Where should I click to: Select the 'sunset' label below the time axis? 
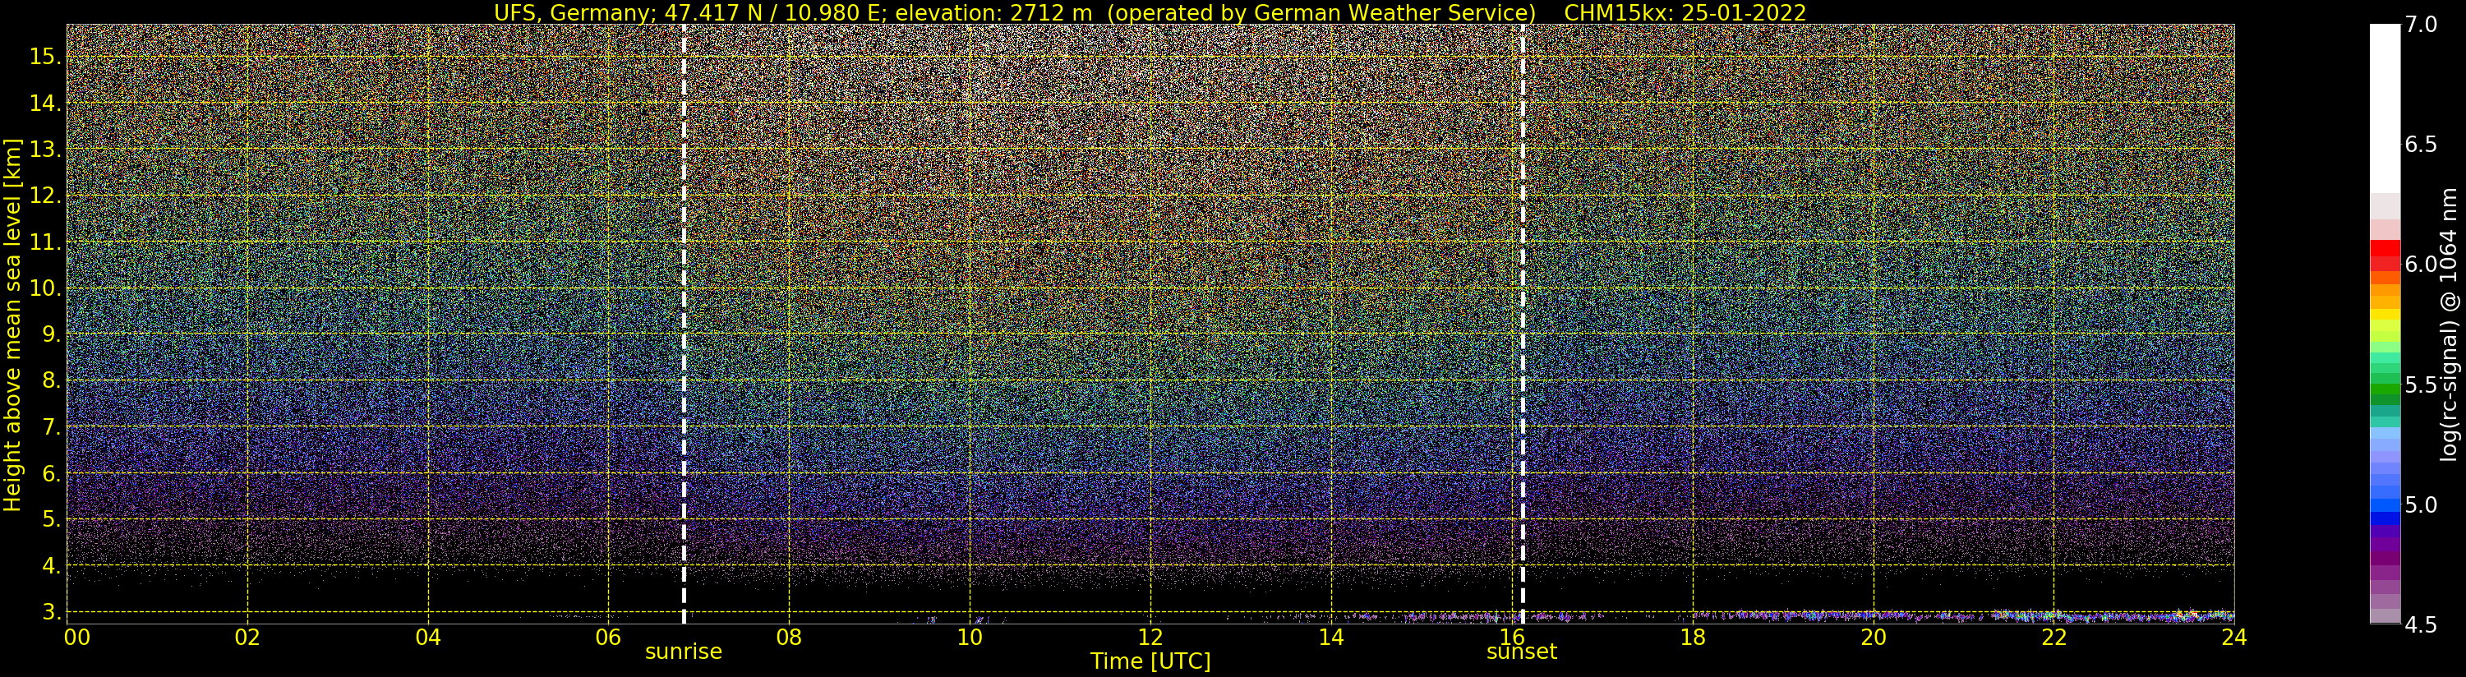point(1521,652)
